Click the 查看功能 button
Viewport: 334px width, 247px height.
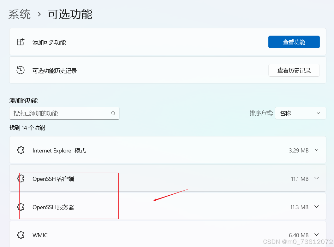click(294, 42)
